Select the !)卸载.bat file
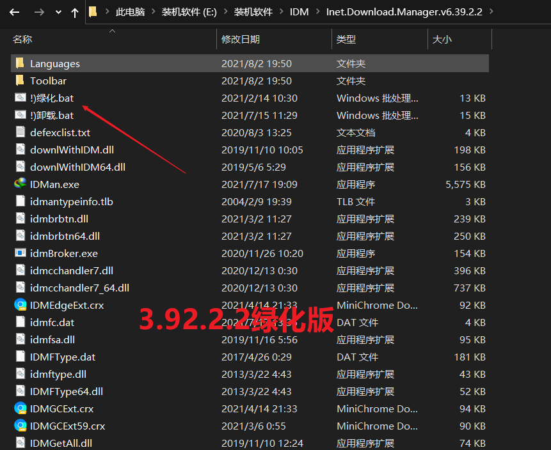 [x=52, y=115]
